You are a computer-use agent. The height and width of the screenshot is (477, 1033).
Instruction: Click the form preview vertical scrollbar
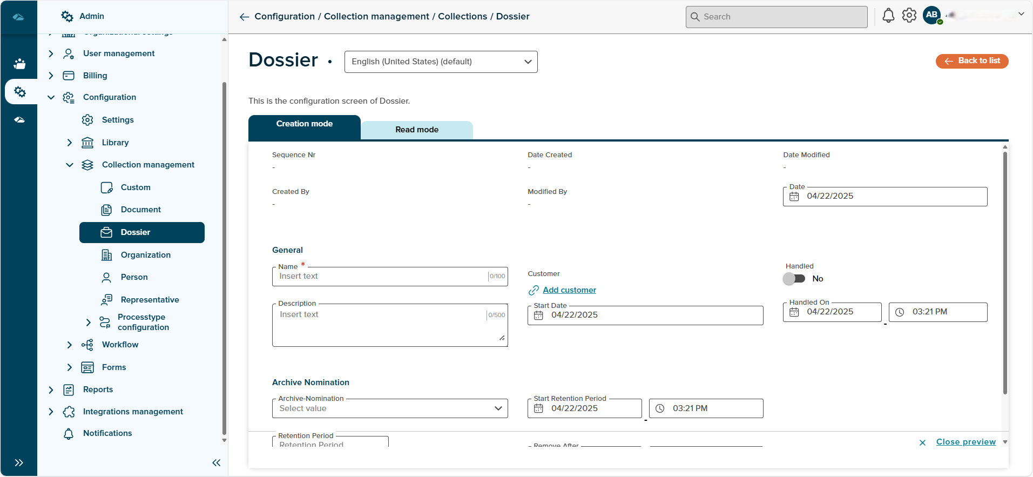click(x=1004, y=270)
